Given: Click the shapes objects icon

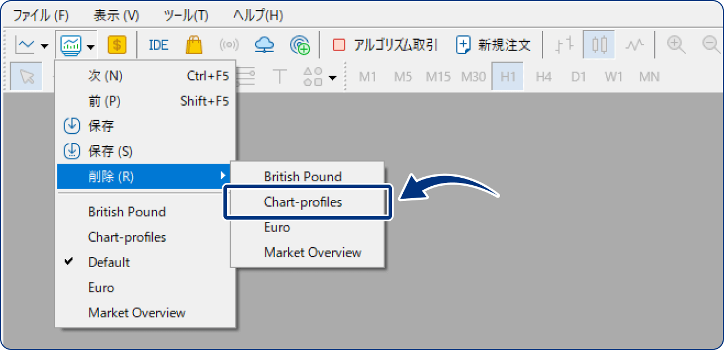Looking at the screenshot, I should (x=313, y=76).
